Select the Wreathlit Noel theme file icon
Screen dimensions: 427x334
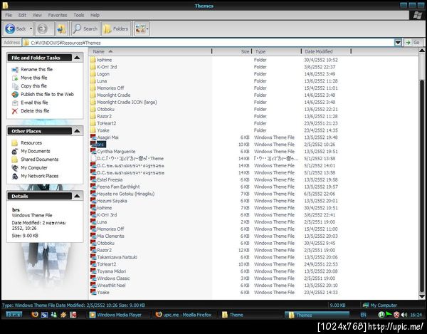93,286
